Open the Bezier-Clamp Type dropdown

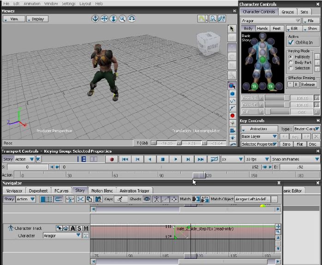click(307, 129)
